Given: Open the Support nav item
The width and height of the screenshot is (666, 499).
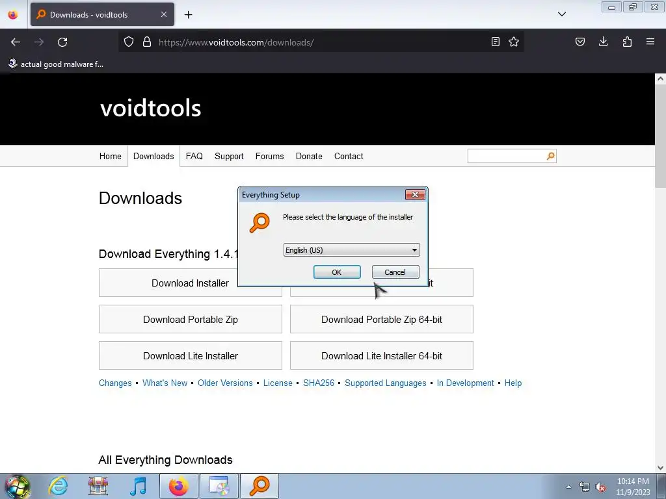Looking at the screenshot, I should click(229, 156).
